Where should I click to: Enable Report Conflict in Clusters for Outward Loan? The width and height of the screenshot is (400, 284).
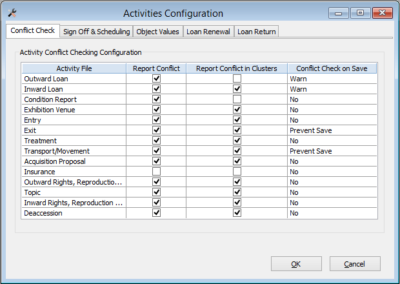[x=237, y=79]
